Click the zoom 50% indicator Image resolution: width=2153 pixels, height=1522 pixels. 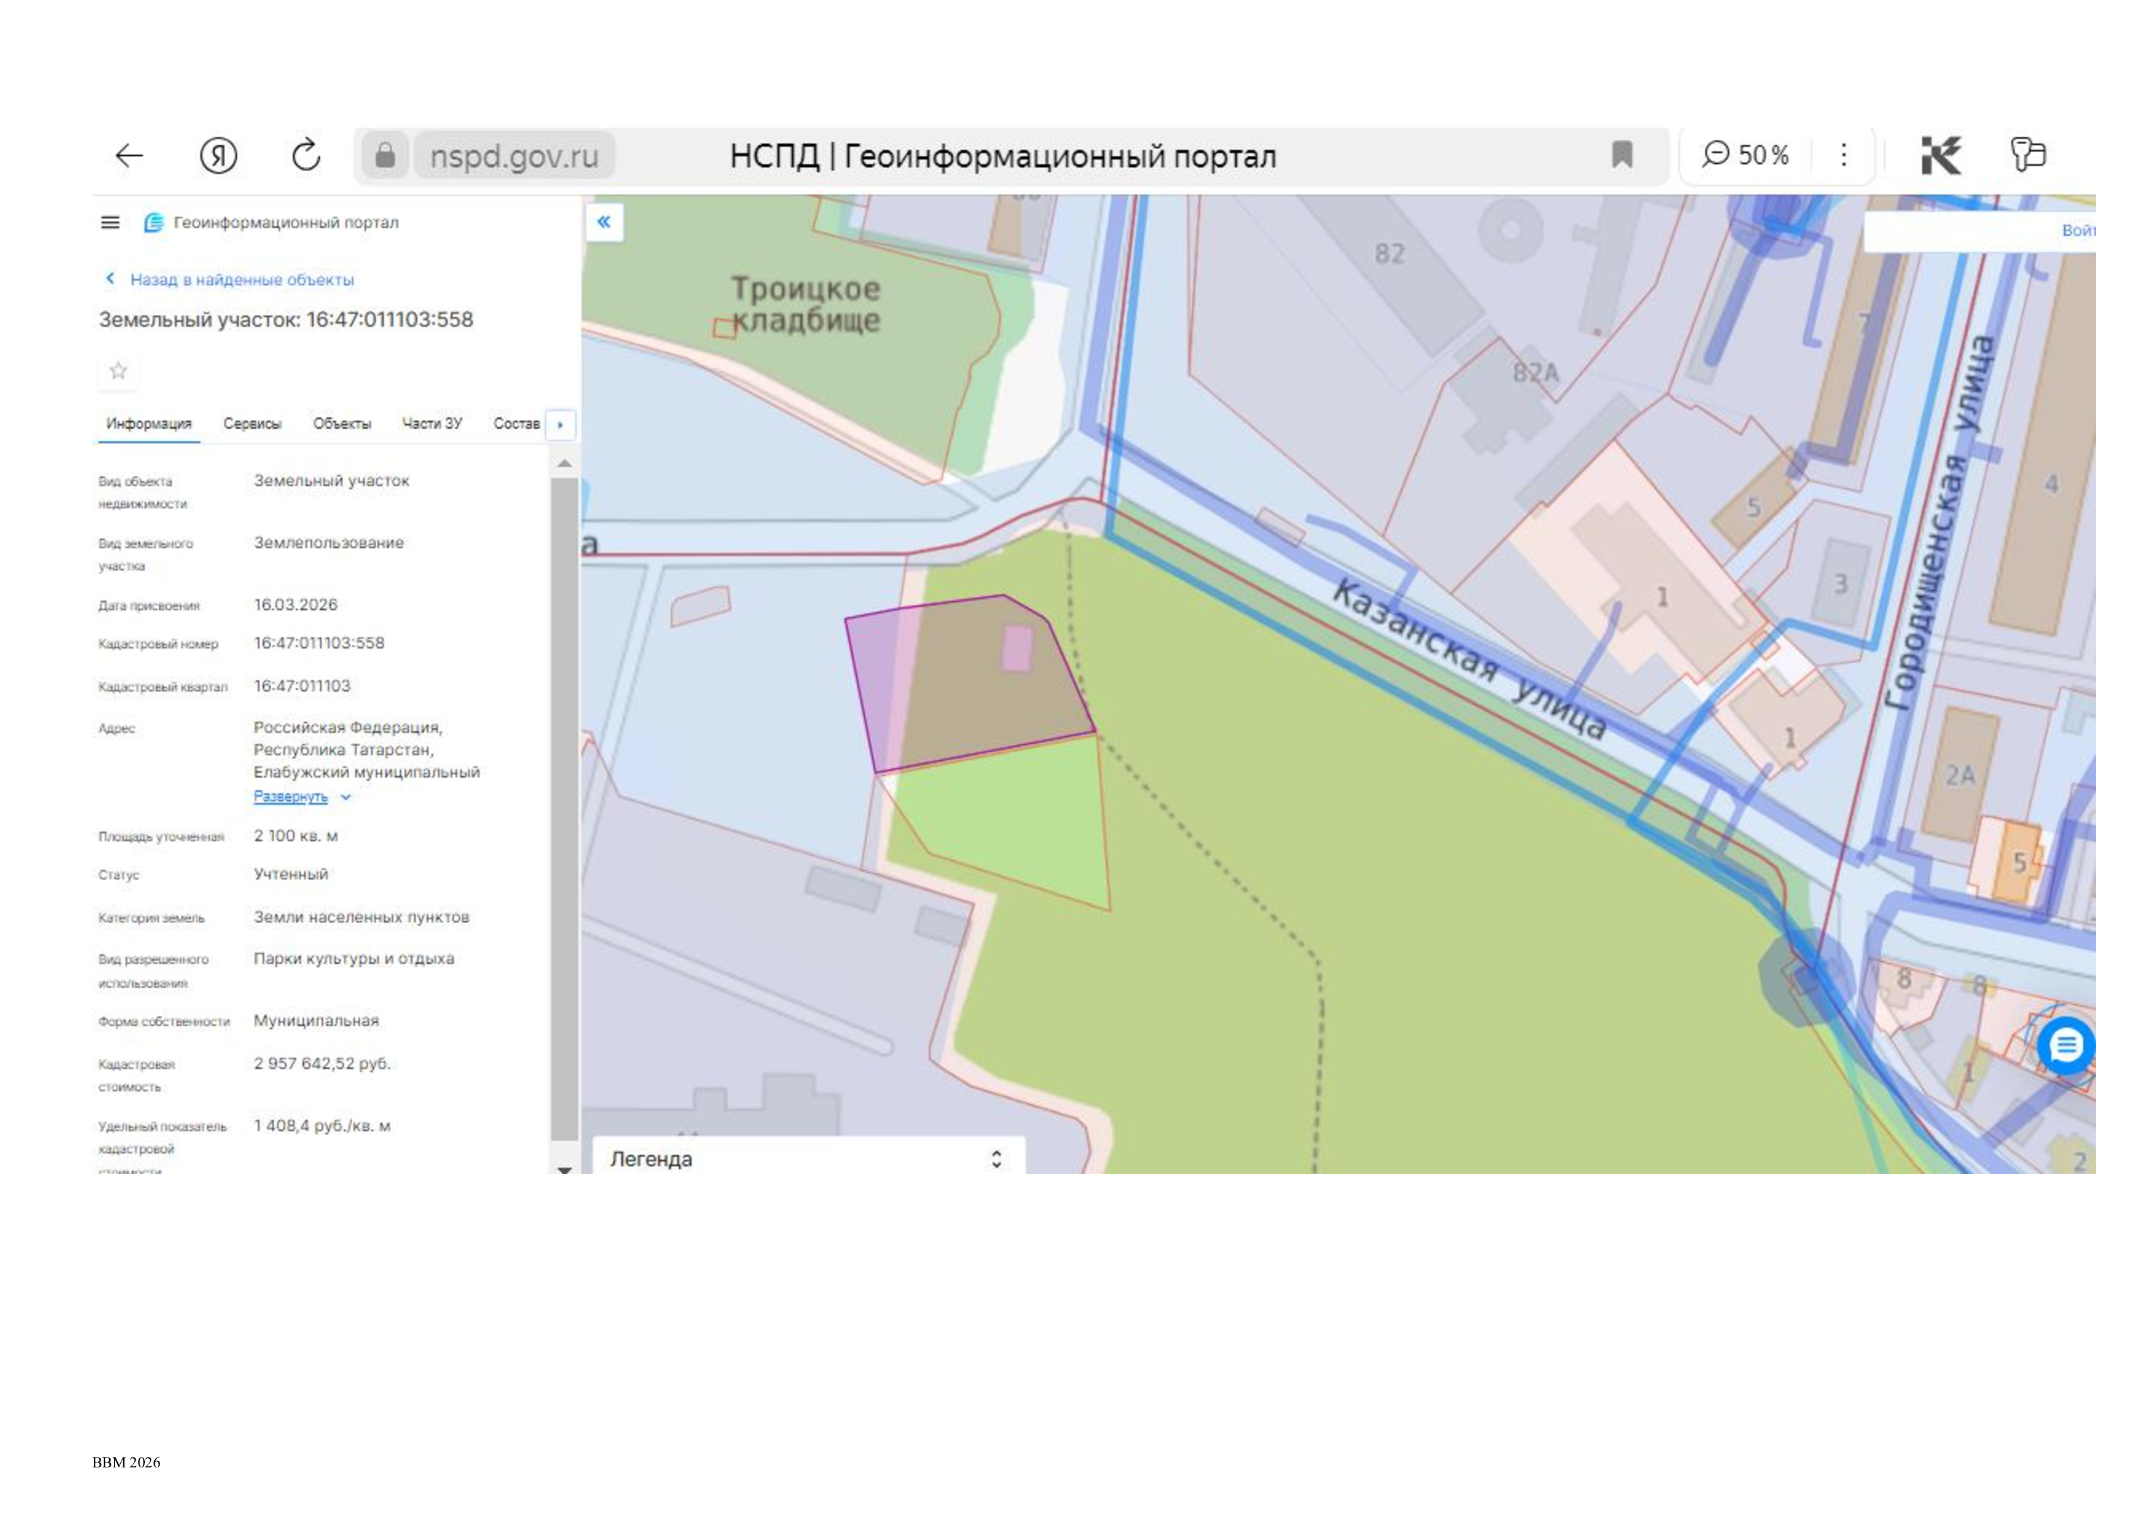click(1745, 155)
